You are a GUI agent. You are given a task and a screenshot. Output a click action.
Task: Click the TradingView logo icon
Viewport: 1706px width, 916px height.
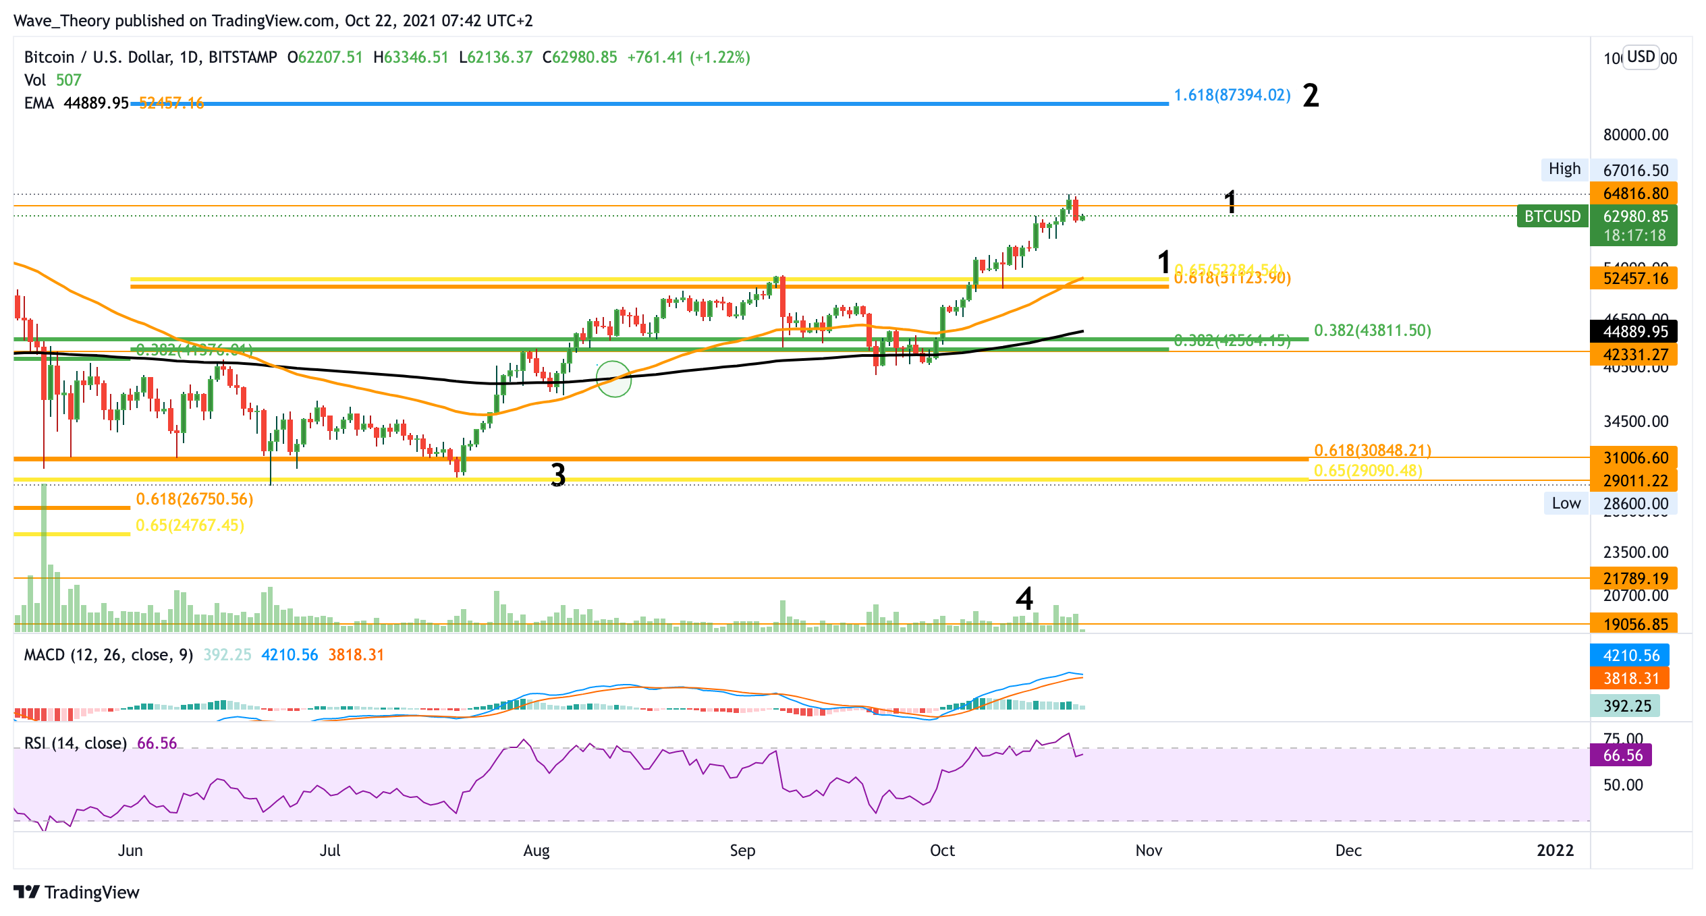[27, 892]
